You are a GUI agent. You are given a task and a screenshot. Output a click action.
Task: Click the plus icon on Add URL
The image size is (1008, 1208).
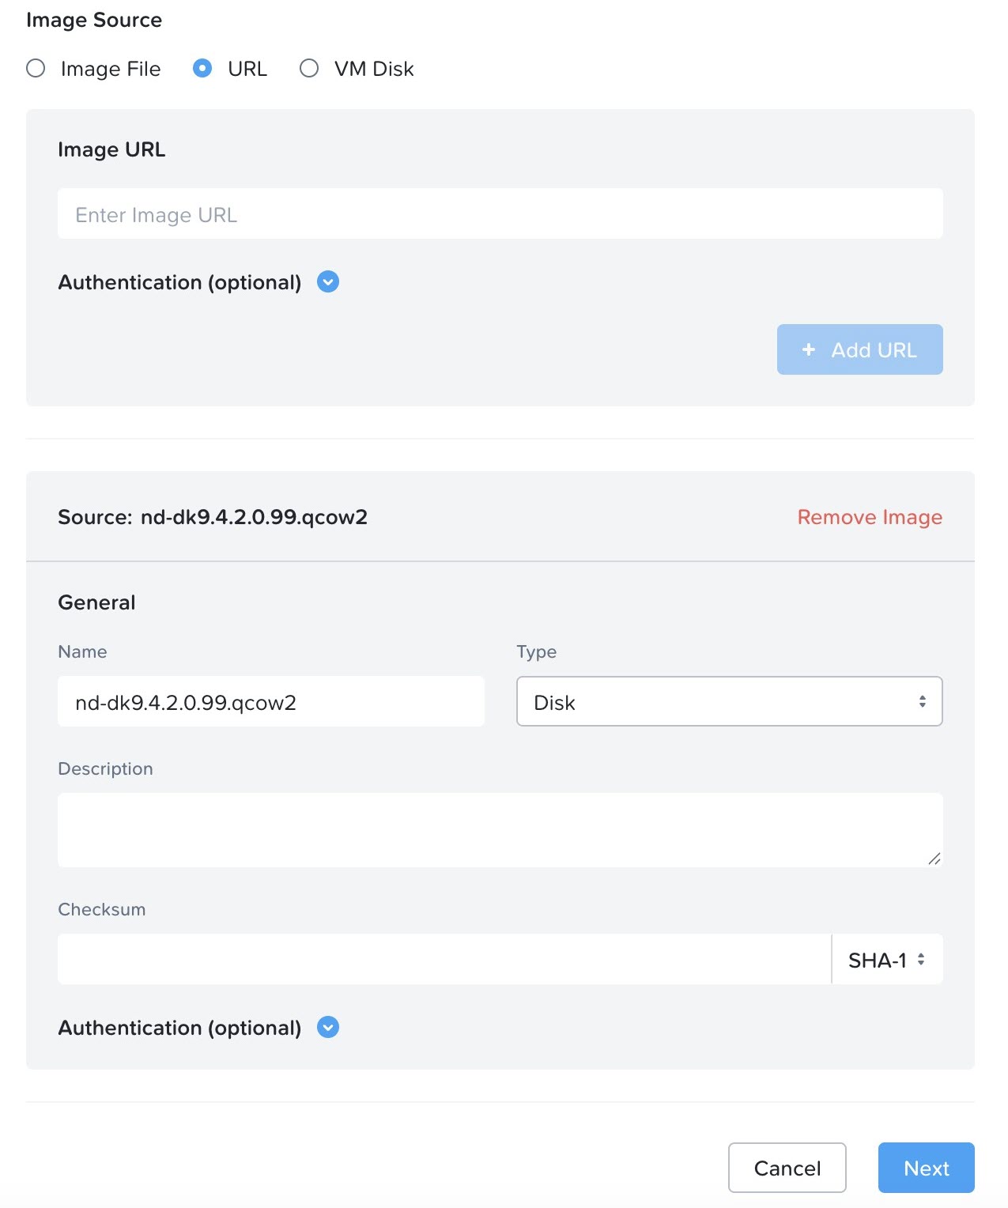point(808,349)
